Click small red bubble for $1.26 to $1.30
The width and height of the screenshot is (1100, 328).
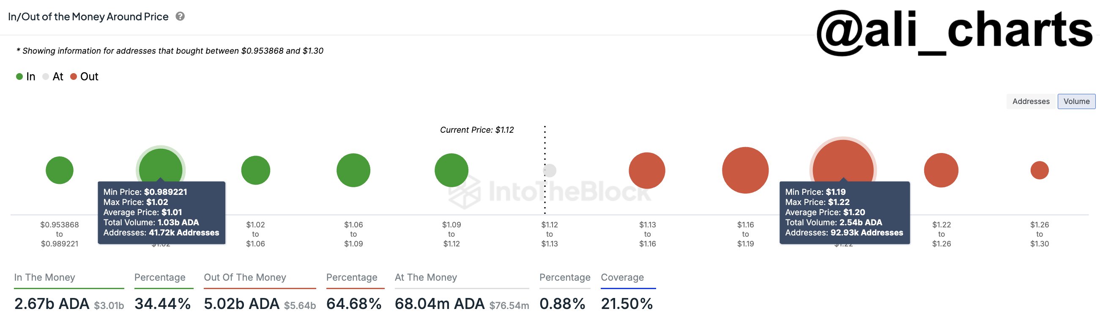pyautogui.click(x=1040, y=170)
